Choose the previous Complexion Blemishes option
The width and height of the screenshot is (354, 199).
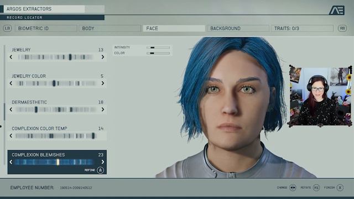[11, 162]
